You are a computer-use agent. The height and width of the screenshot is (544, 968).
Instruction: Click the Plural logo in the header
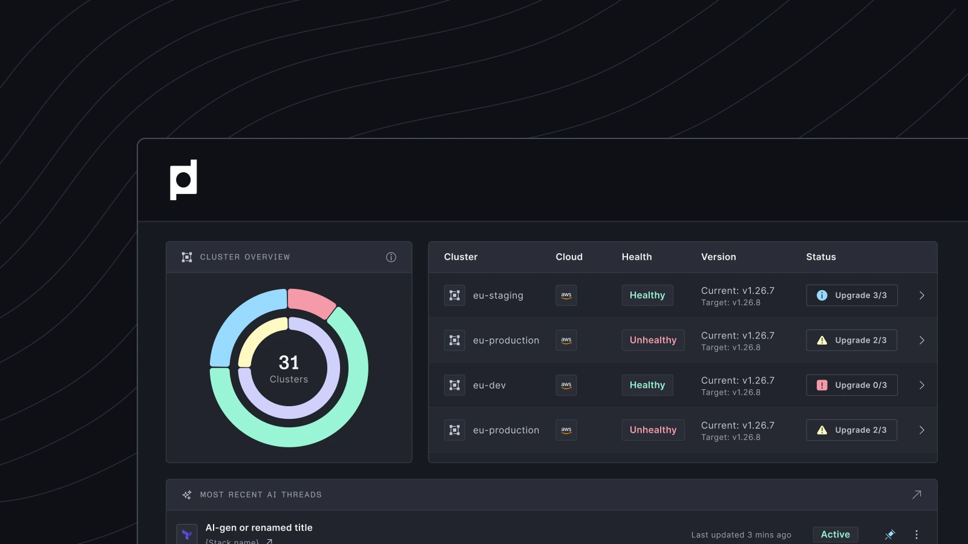click(x=183, y=180)
